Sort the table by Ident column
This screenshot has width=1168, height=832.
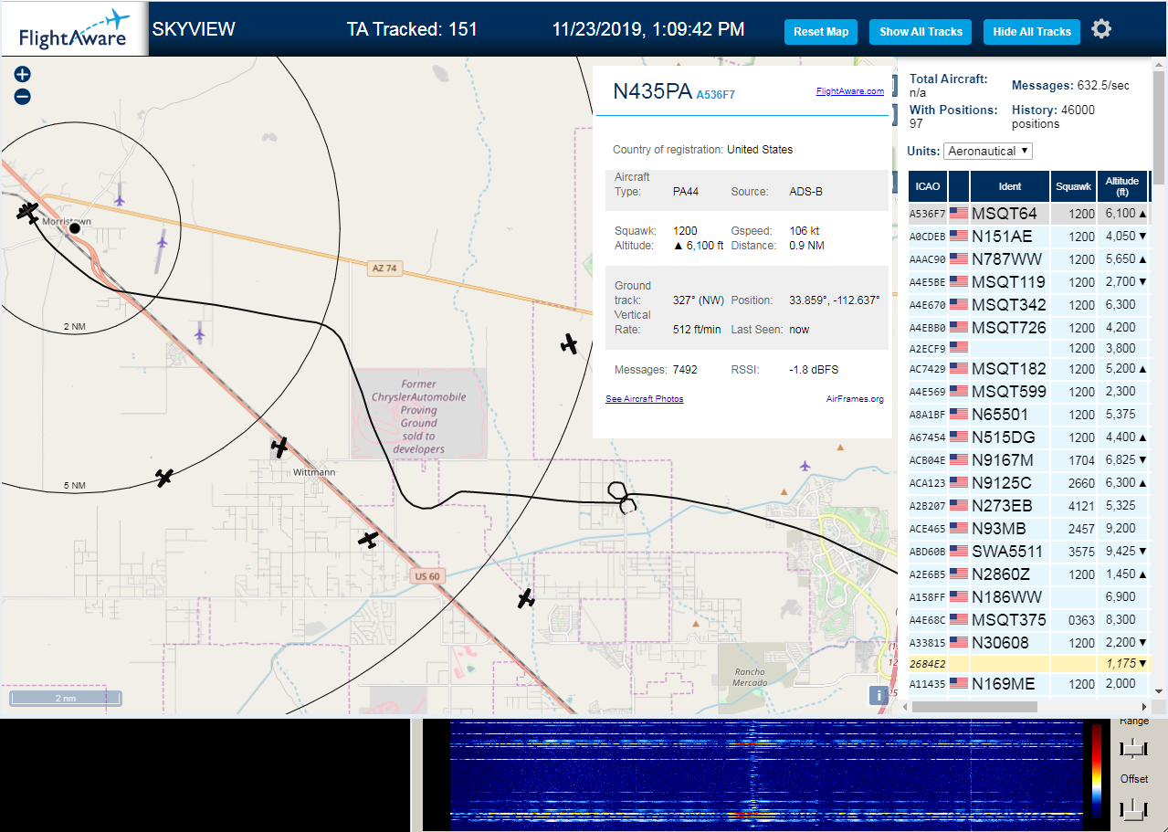click(x=1010, y=186)
